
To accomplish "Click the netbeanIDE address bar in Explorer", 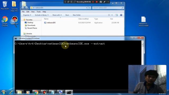I will pyautogui.click(x=59, y=8).
